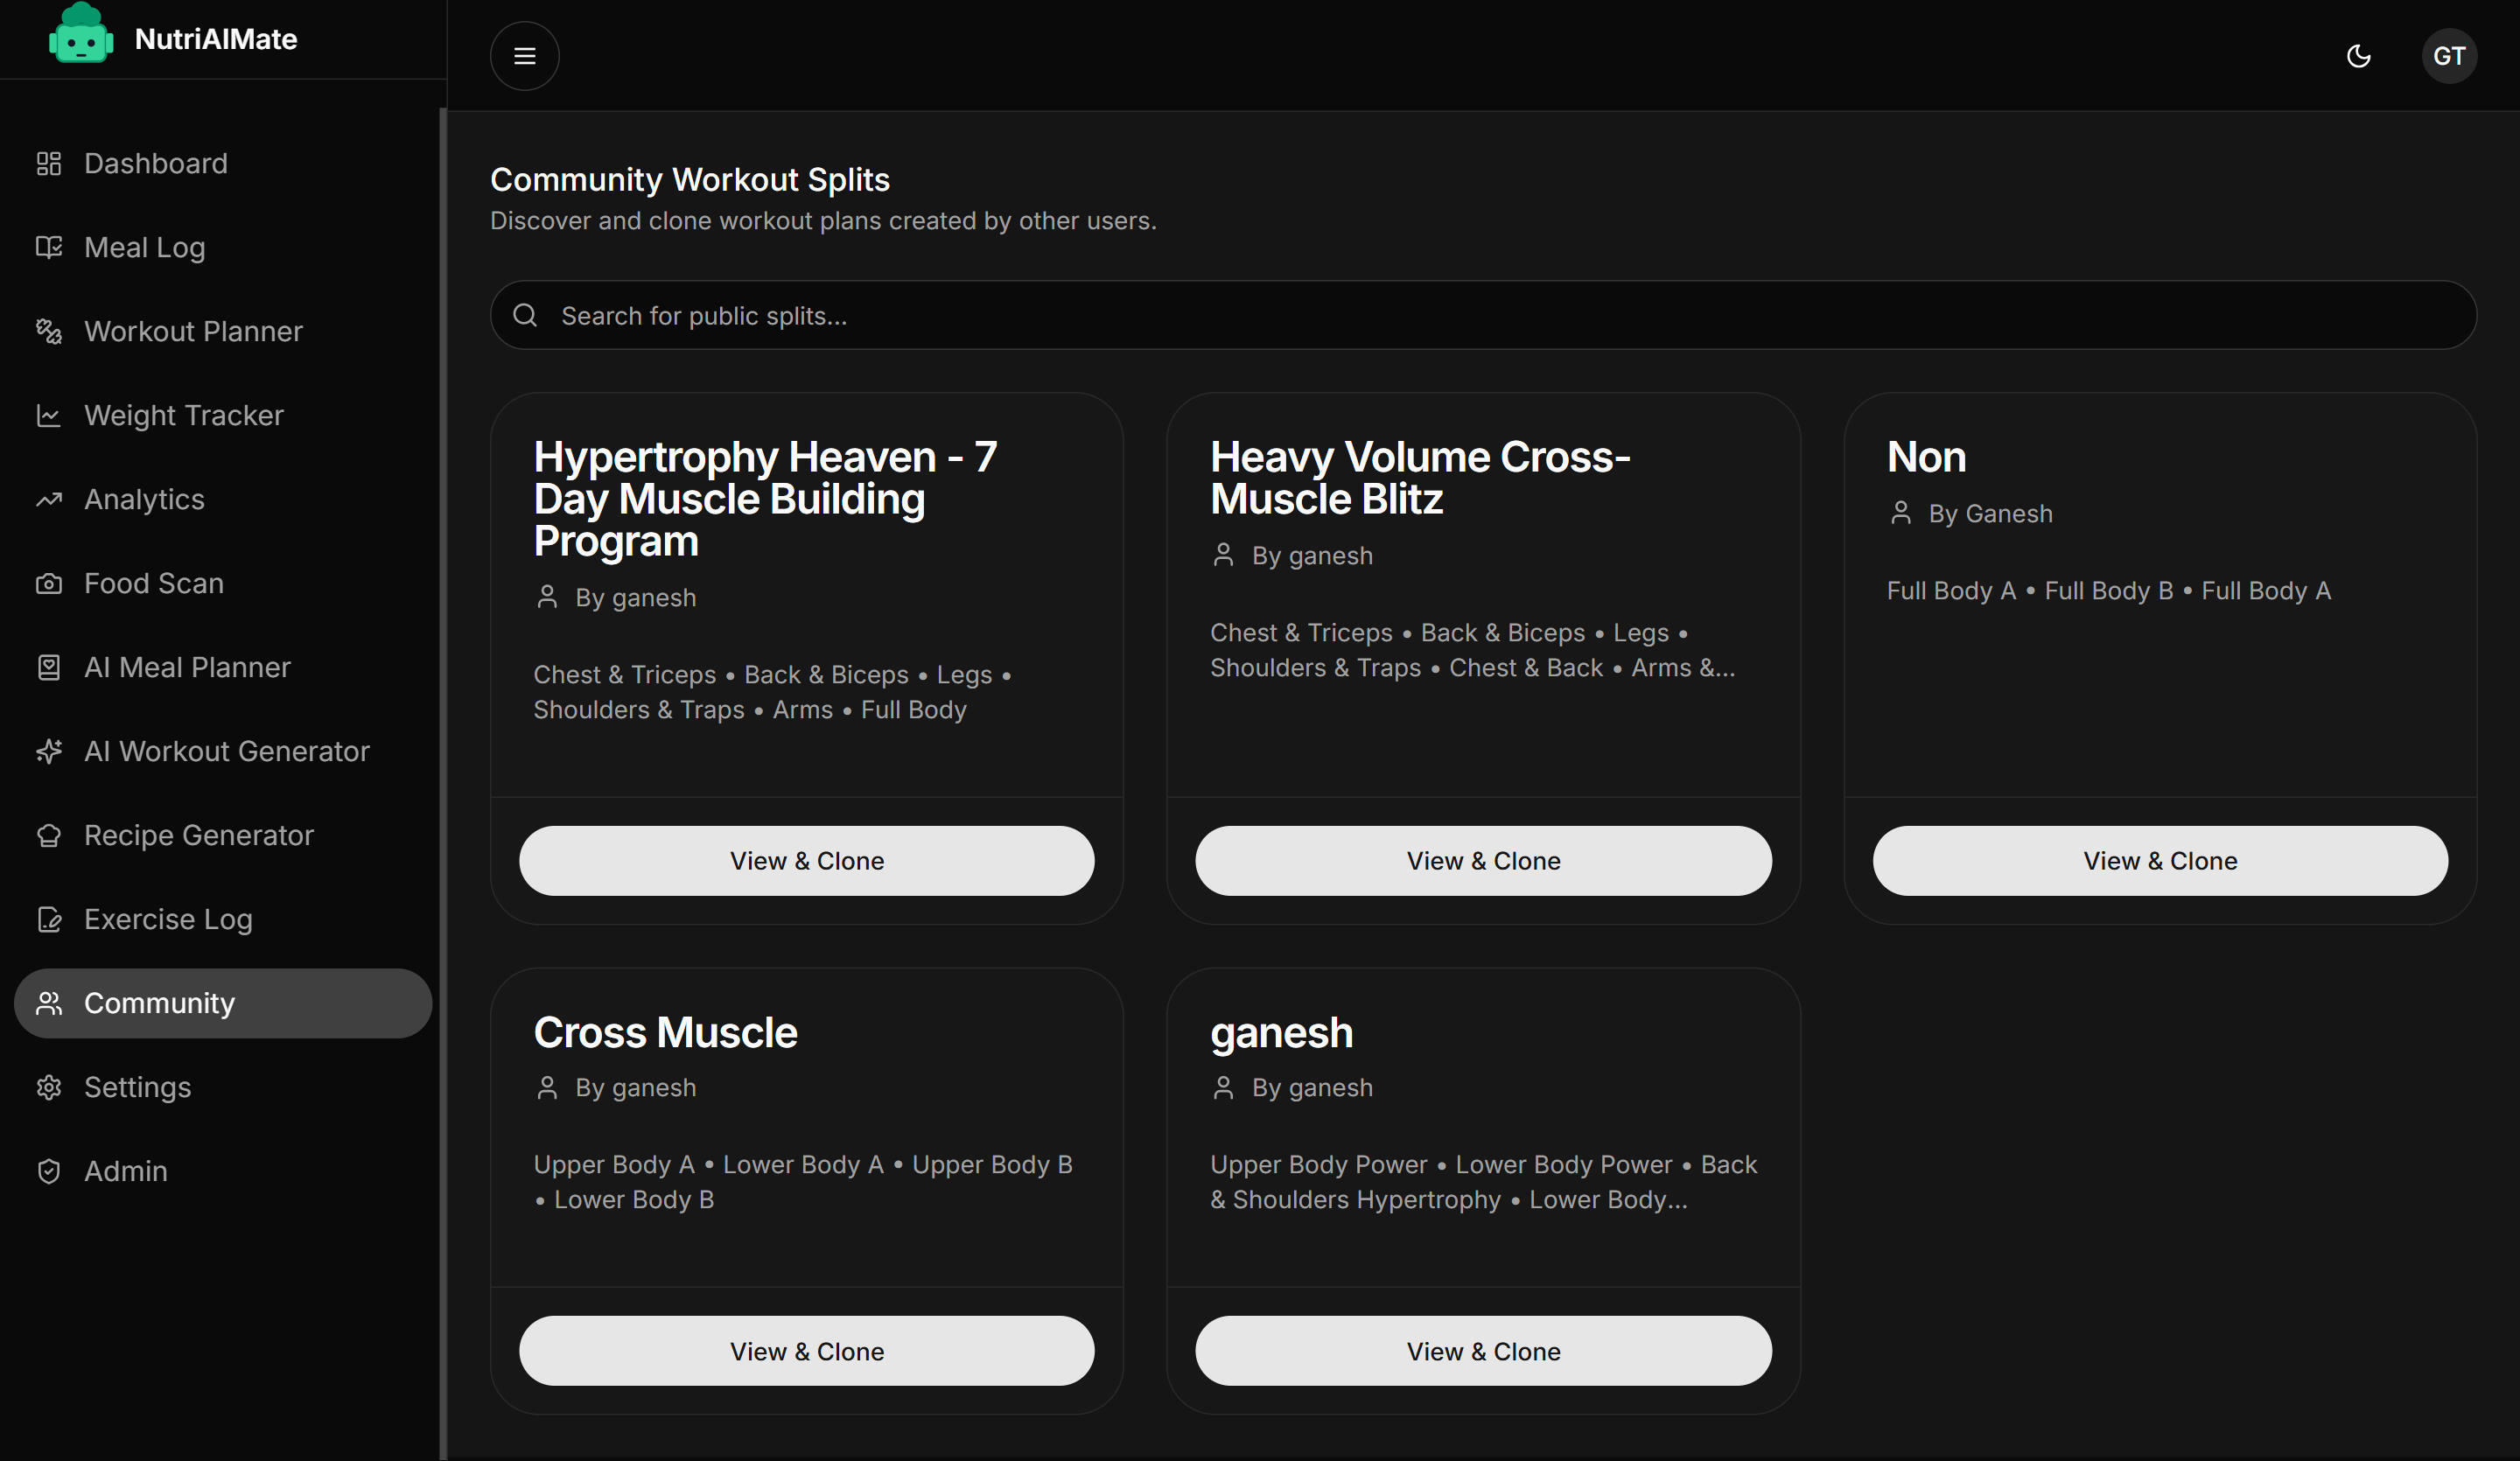
Task: Click the AI Workout Generator sparkle icon
Action: [x=49, y=751]
